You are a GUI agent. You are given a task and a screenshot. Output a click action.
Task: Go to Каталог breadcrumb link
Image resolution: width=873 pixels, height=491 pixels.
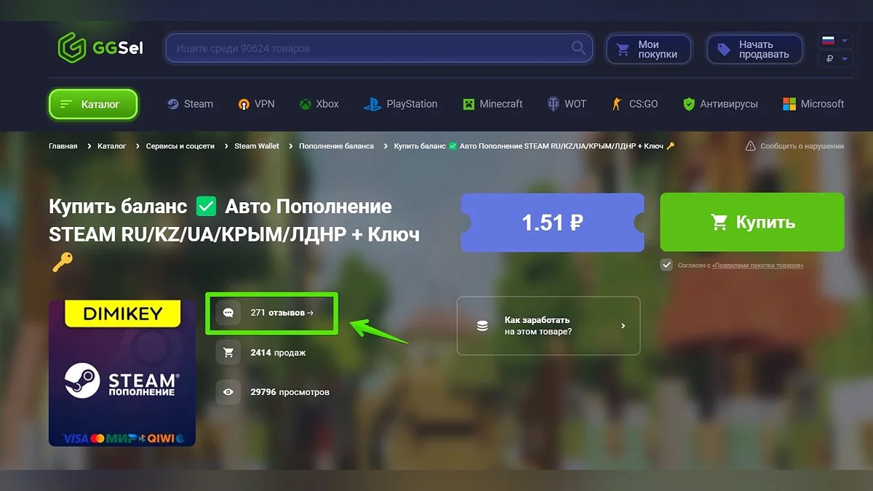point(111,146)
